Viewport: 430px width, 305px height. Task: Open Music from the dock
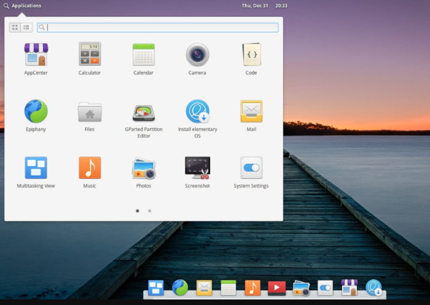coord(252,288)
